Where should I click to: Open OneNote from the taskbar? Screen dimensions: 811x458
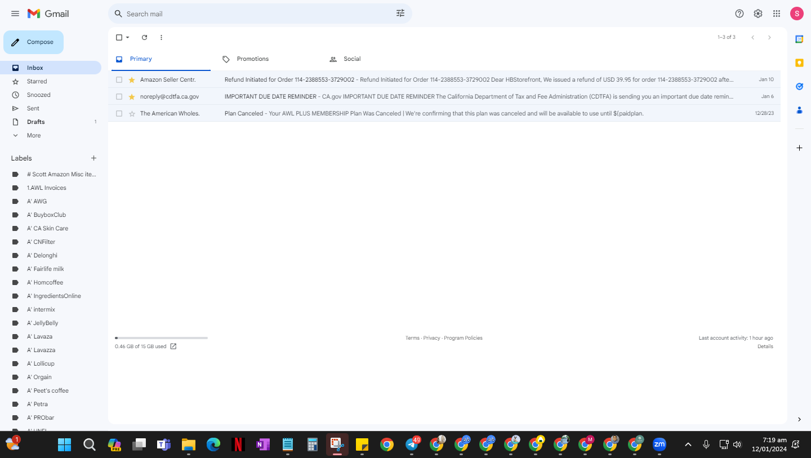coord(263,444)
